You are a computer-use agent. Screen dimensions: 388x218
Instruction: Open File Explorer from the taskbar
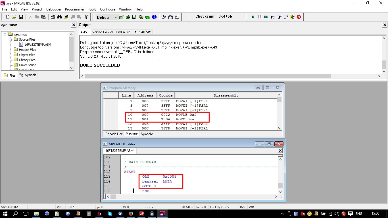(x=36, y=213)
